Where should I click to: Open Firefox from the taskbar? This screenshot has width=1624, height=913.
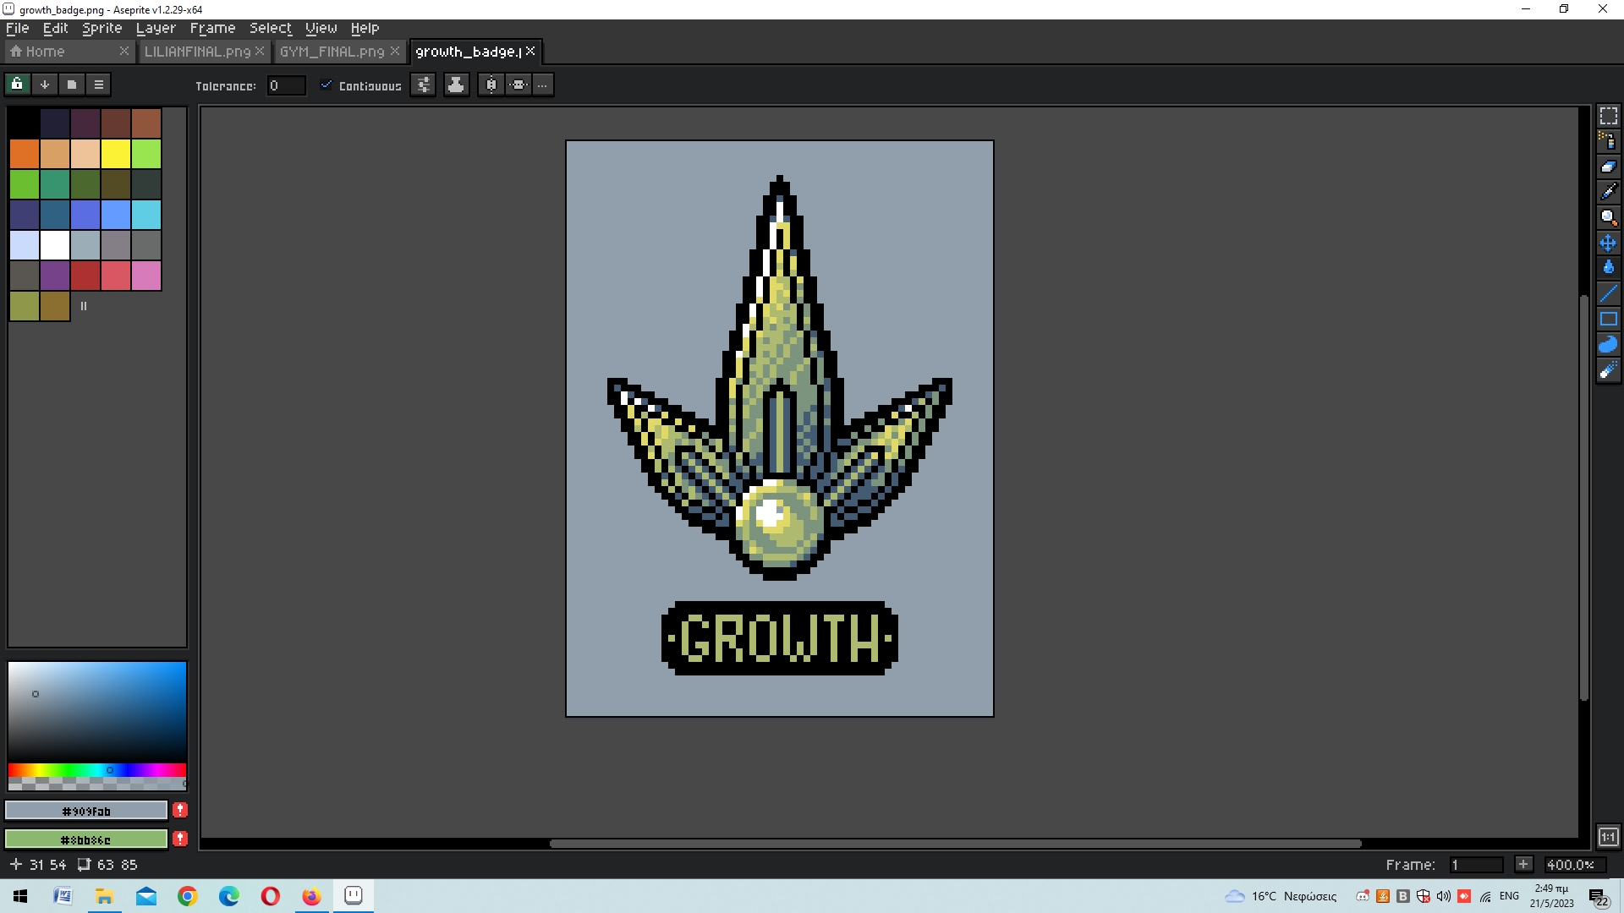311,896
